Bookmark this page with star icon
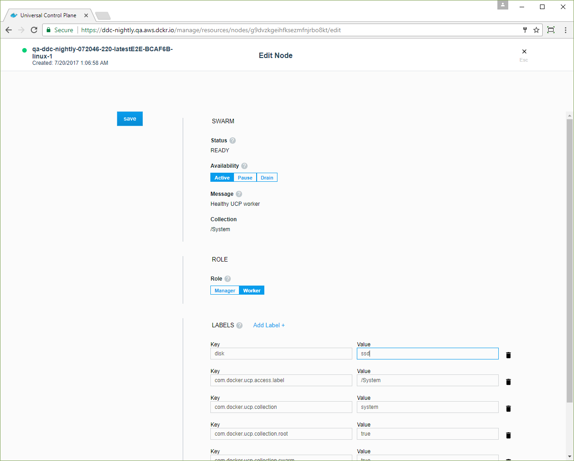The width and height of the screenshot is (574, 461). click(536, 30)
